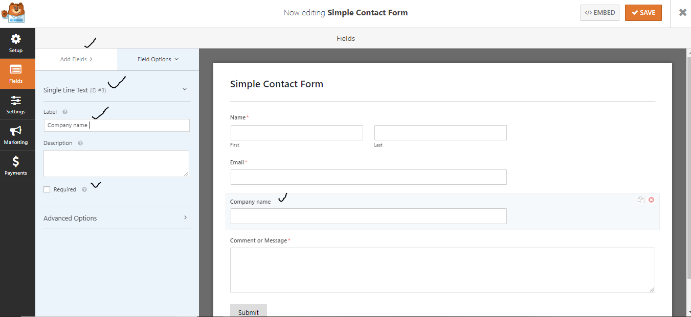Viewport: 691px width, 317px height.
Task: Click the Submit button in preview
Action: (x=249, y=311)
